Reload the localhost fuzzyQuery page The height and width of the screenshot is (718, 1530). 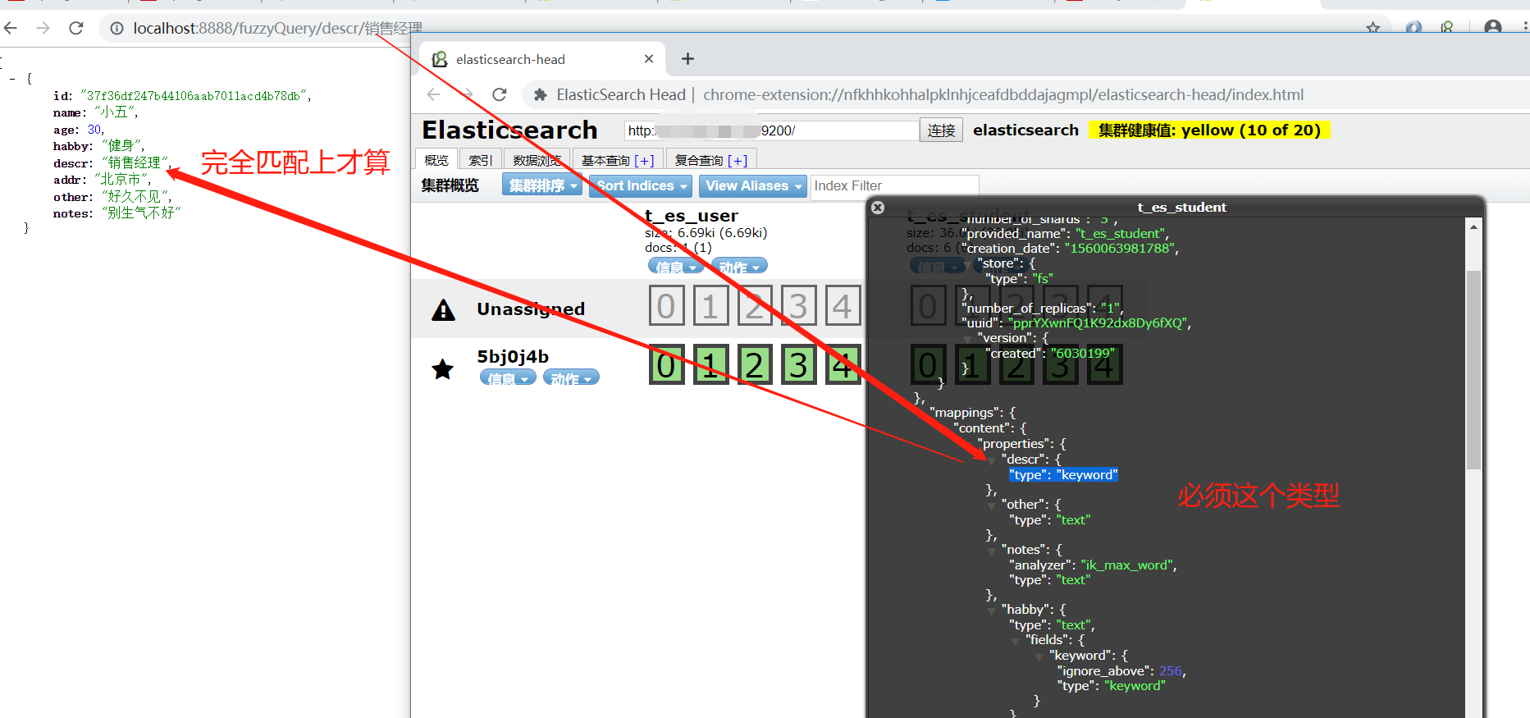[x=76, y=28]
